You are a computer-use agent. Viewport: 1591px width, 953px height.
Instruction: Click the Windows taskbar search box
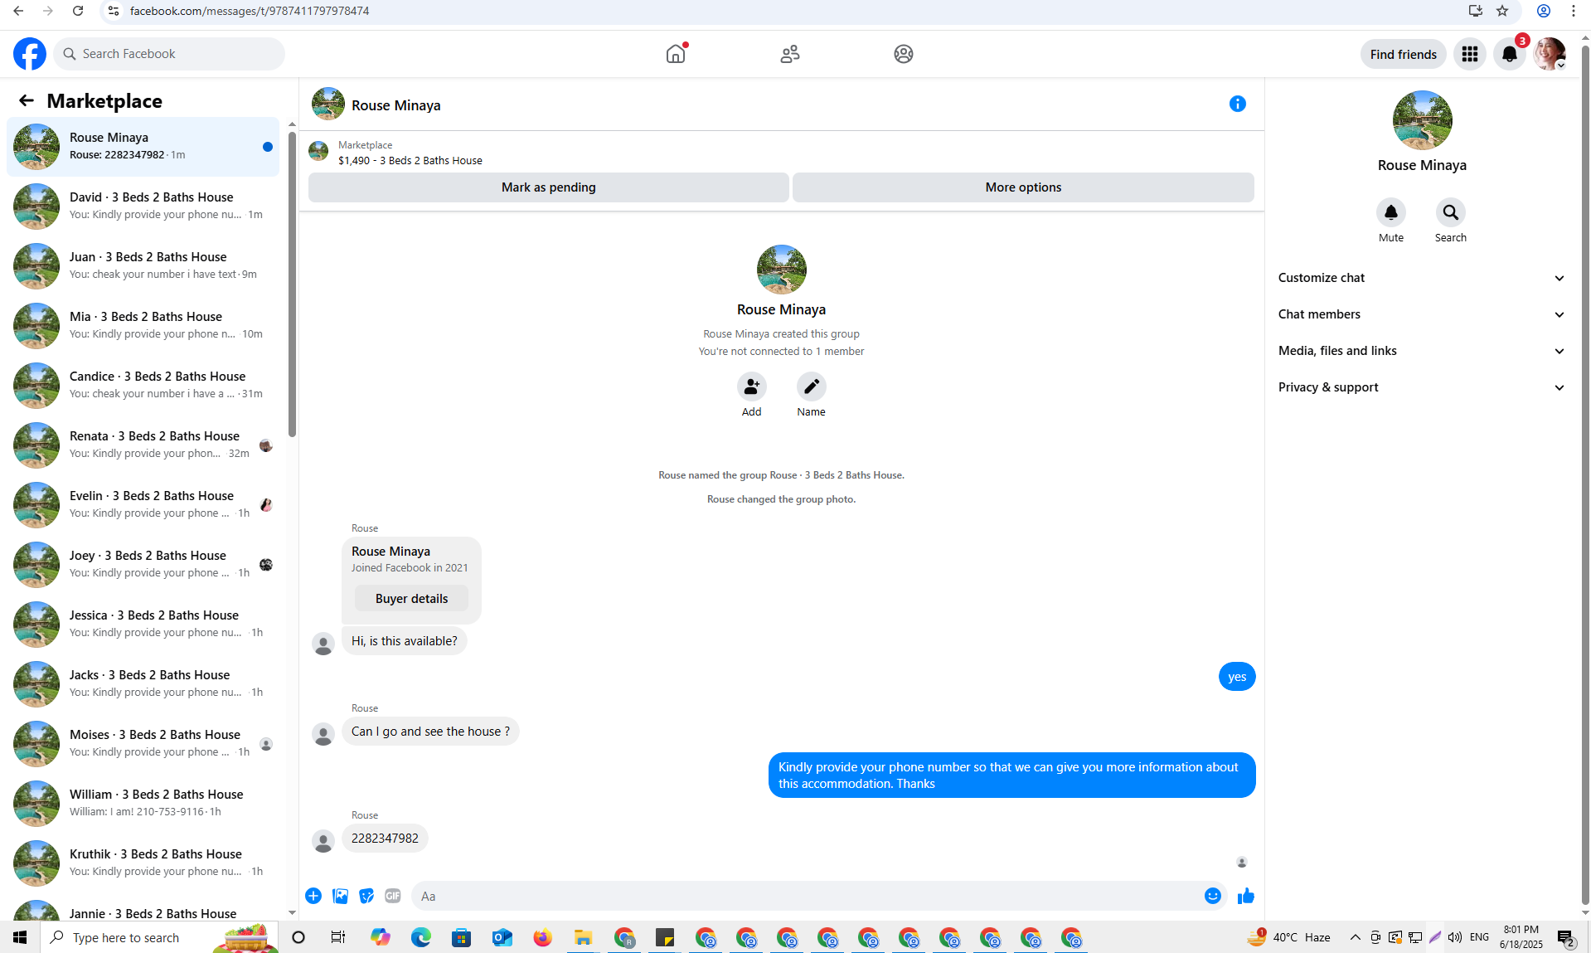(x=159, y=937)
